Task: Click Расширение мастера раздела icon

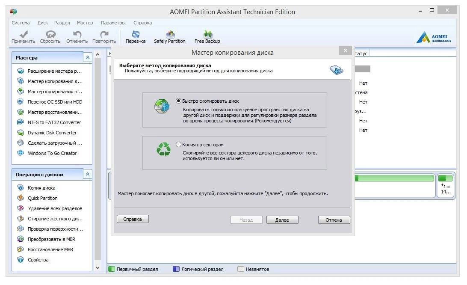Action: pos(21,71)
